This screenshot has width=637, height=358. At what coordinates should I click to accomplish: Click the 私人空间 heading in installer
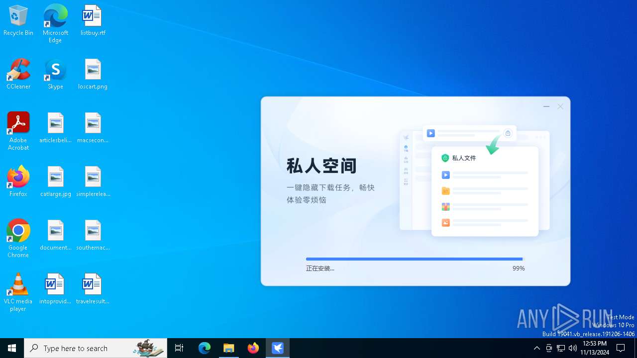(x=321, y=166)
